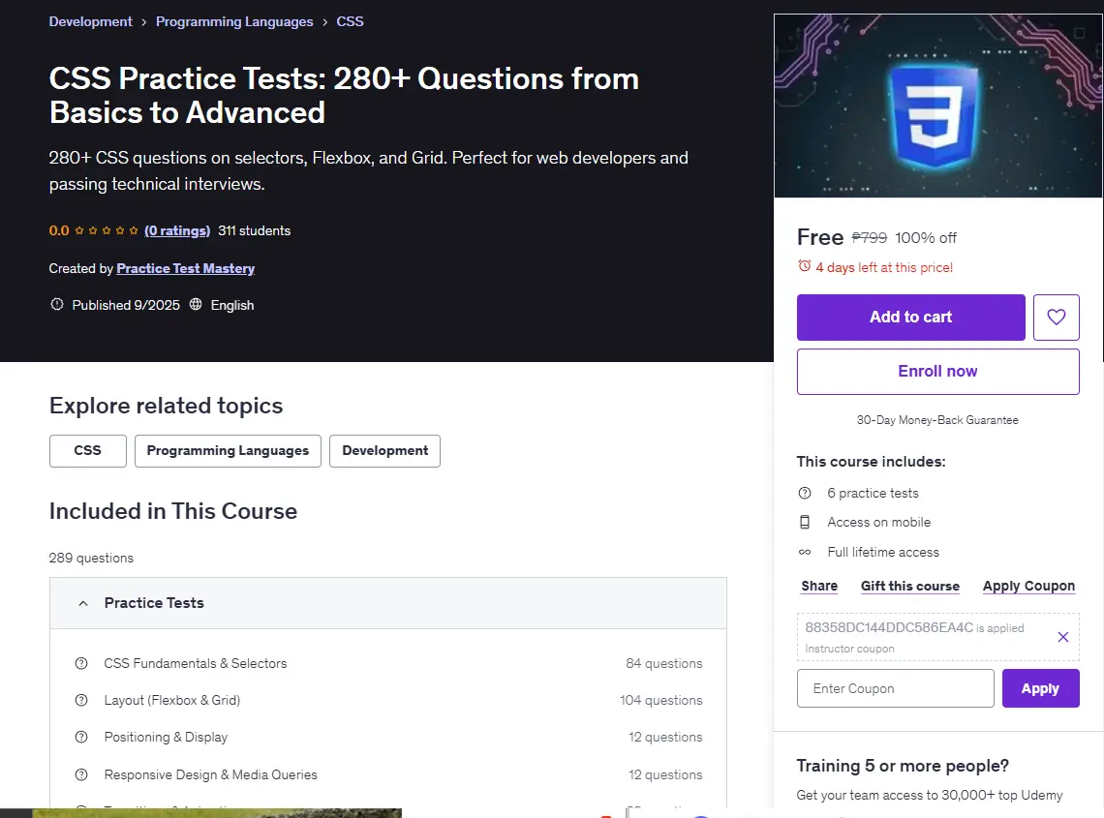The width and height of the screenshot is (1104, 818).
Task: Click the star rating icons
Action: 107,231
